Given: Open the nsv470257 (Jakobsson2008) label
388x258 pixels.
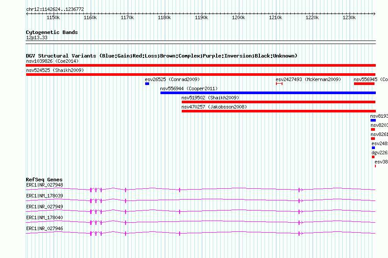Looking at the screenshot, I should pos(214,107).
